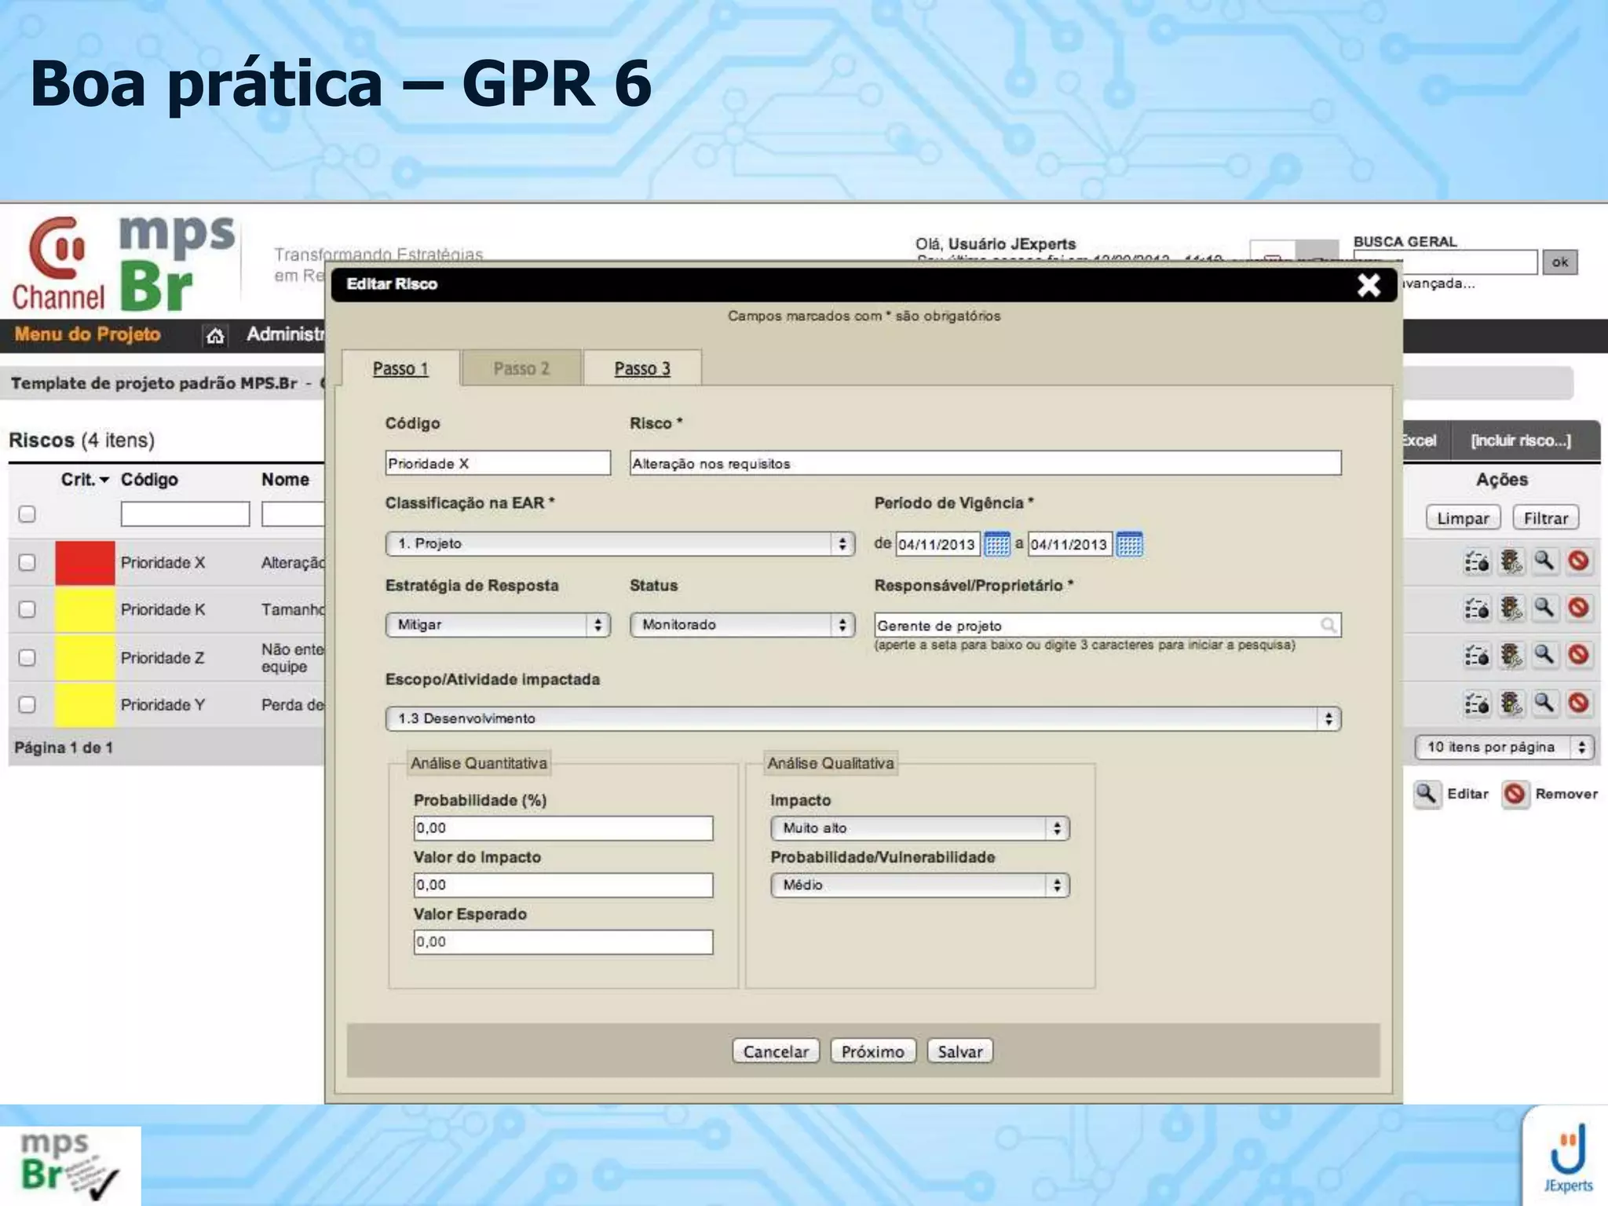Screen dimensions: 1608x1206
Task: Click the Valor Esperado input field
Action: click(x=563, y=942)
